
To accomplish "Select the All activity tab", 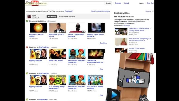I will [x=52, y=16].
